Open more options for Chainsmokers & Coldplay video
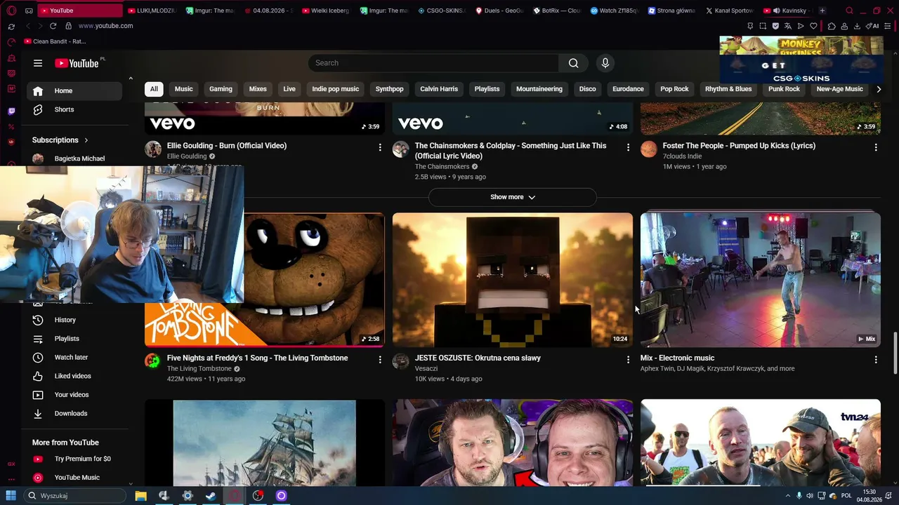The width and height of the screenshot is (899, 505). click(628, 147)
